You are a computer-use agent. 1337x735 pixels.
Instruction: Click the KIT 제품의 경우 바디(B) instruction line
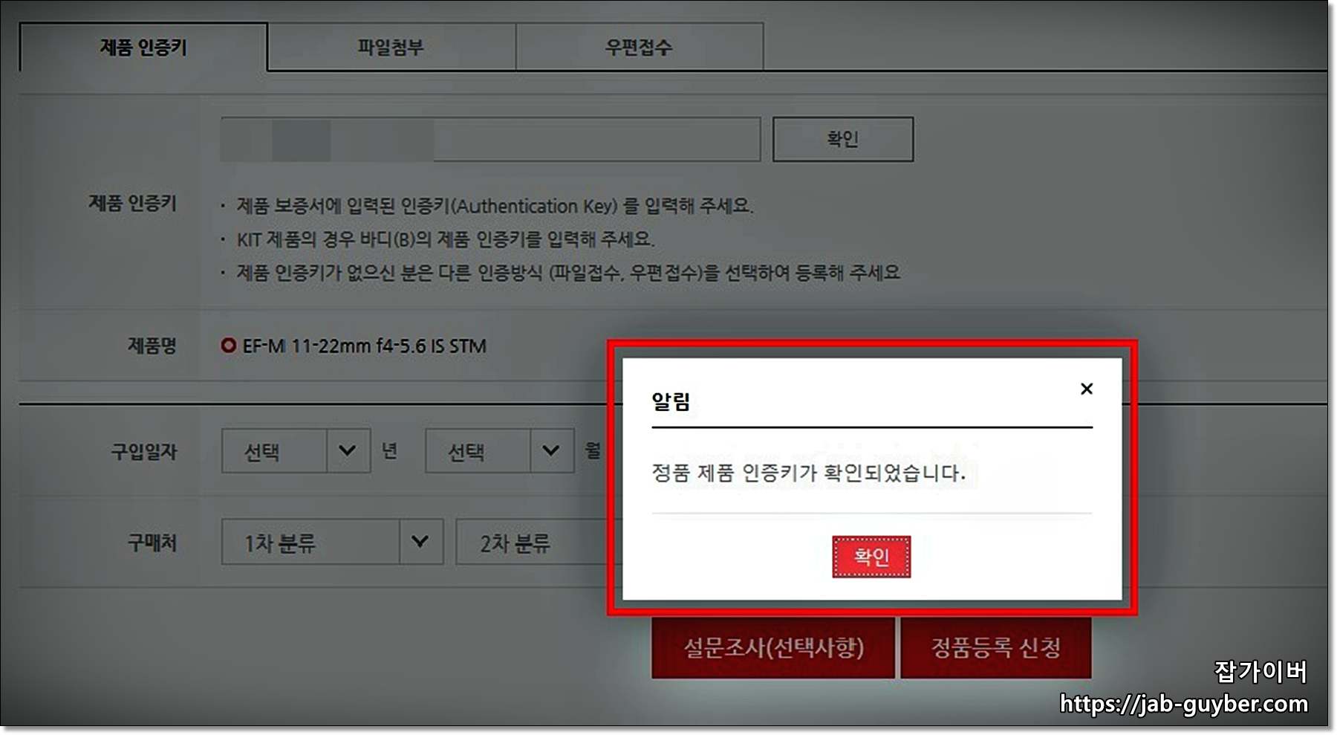(445, 239)
